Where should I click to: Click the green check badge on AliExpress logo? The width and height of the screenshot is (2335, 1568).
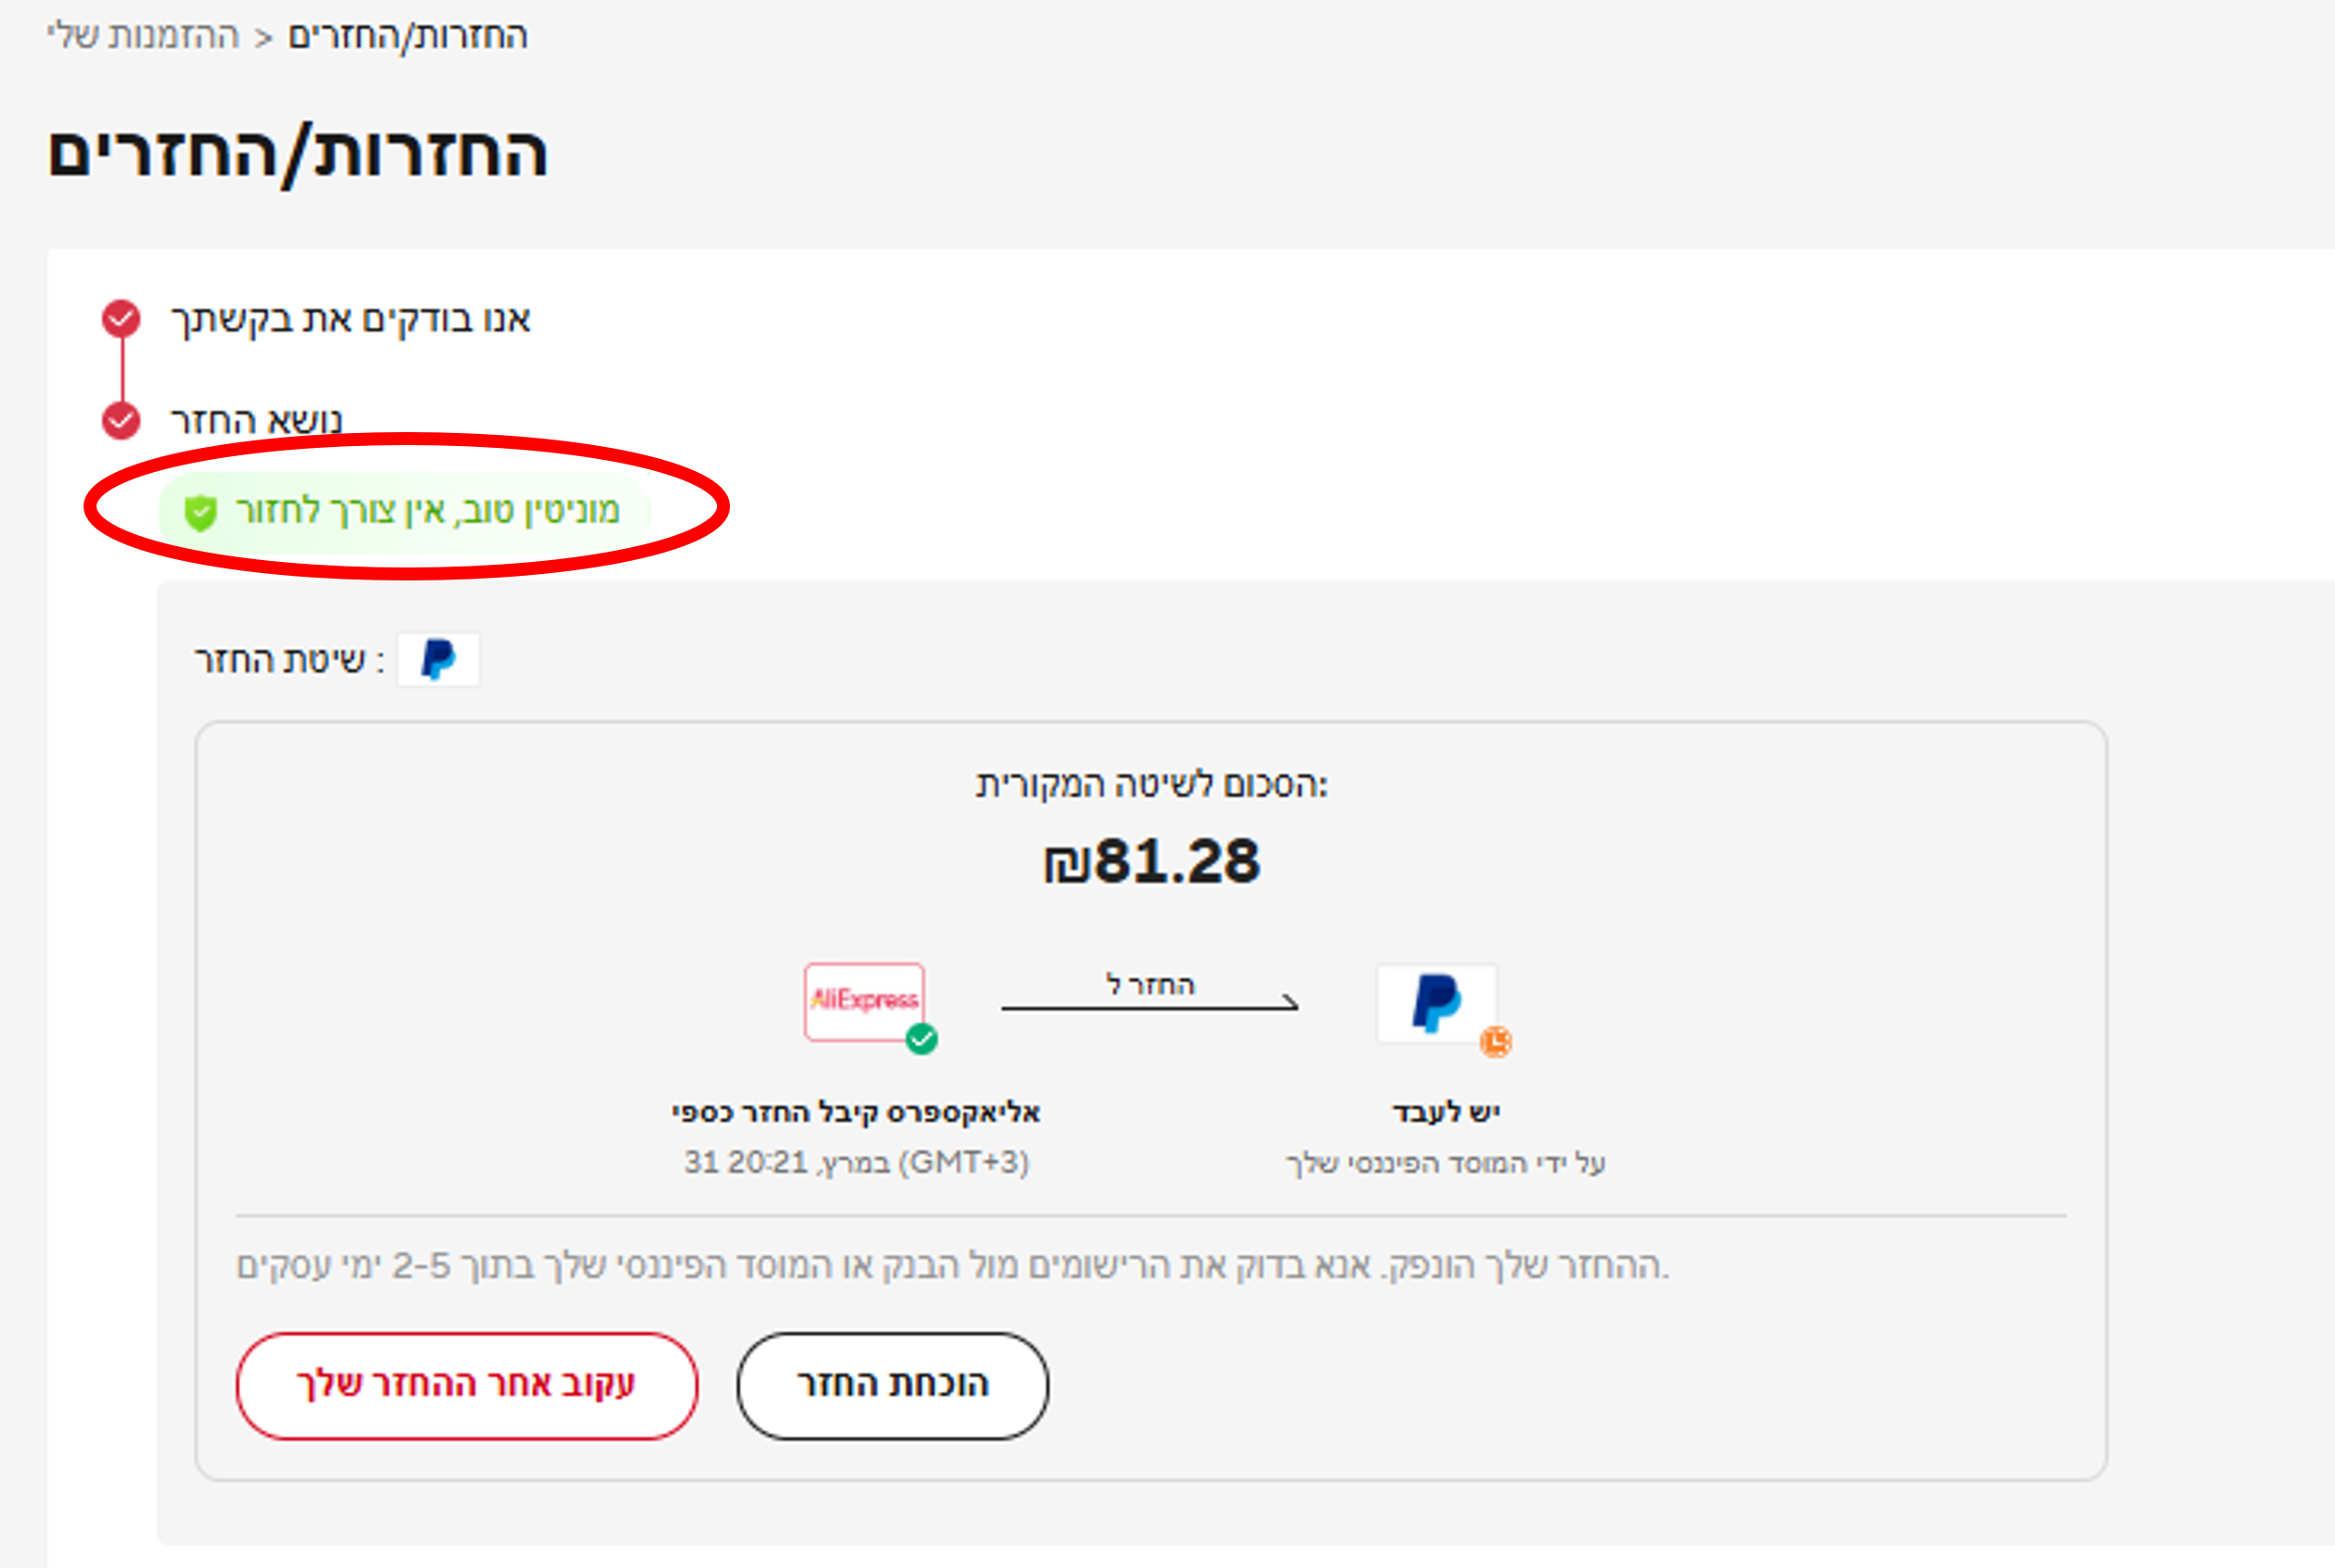pyautogui.click(x=921, y=1040)
